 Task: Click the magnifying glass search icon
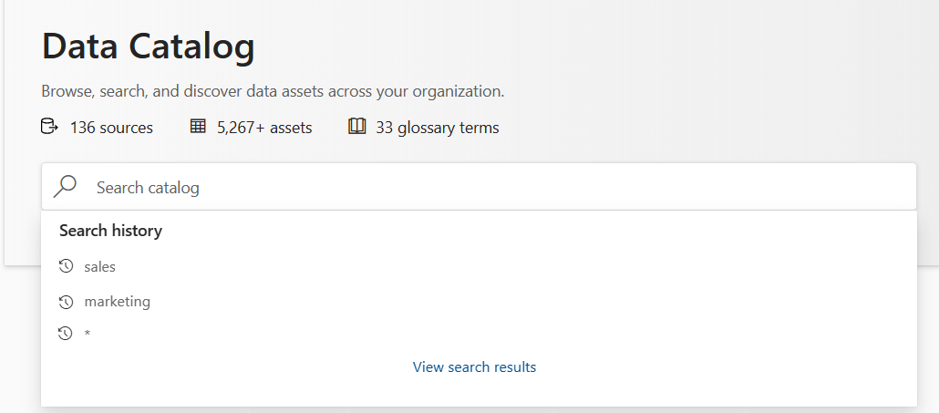pos(65,187)
